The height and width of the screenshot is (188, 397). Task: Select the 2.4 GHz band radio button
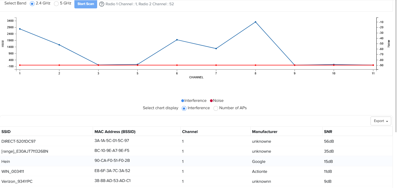click(x=32, y=4)
